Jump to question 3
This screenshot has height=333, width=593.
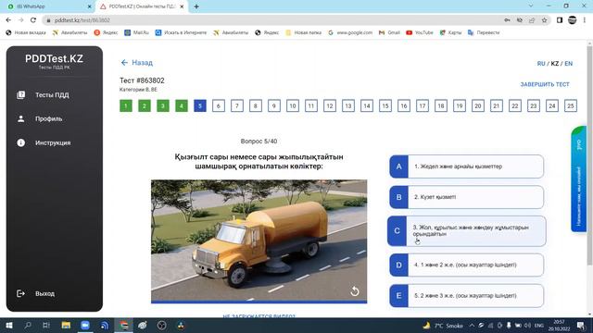(x=163, y=106)
